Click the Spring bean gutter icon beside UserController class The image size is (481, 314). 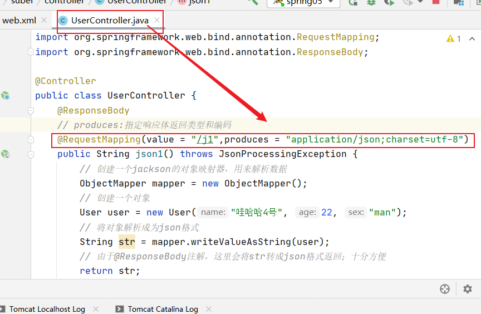tap(6, 96)
